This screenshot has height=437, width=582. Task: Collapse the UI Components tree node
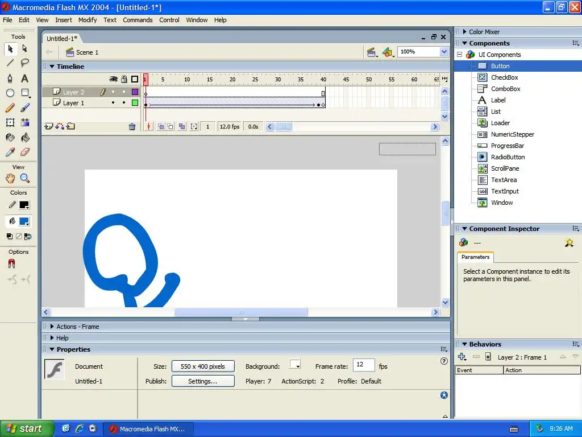[459, 55]
